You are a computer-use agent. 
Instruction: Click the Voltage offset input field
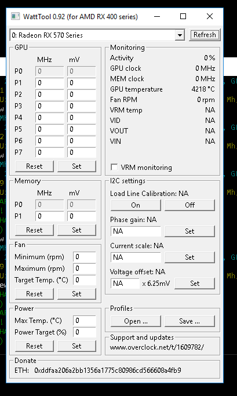(125, 284)
